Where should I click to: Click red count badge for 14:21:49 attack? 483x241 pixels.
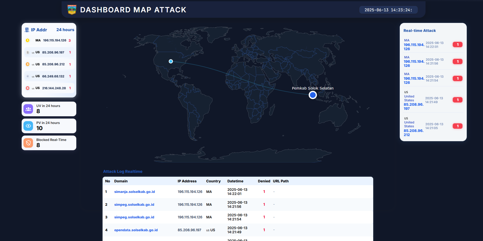457,100
